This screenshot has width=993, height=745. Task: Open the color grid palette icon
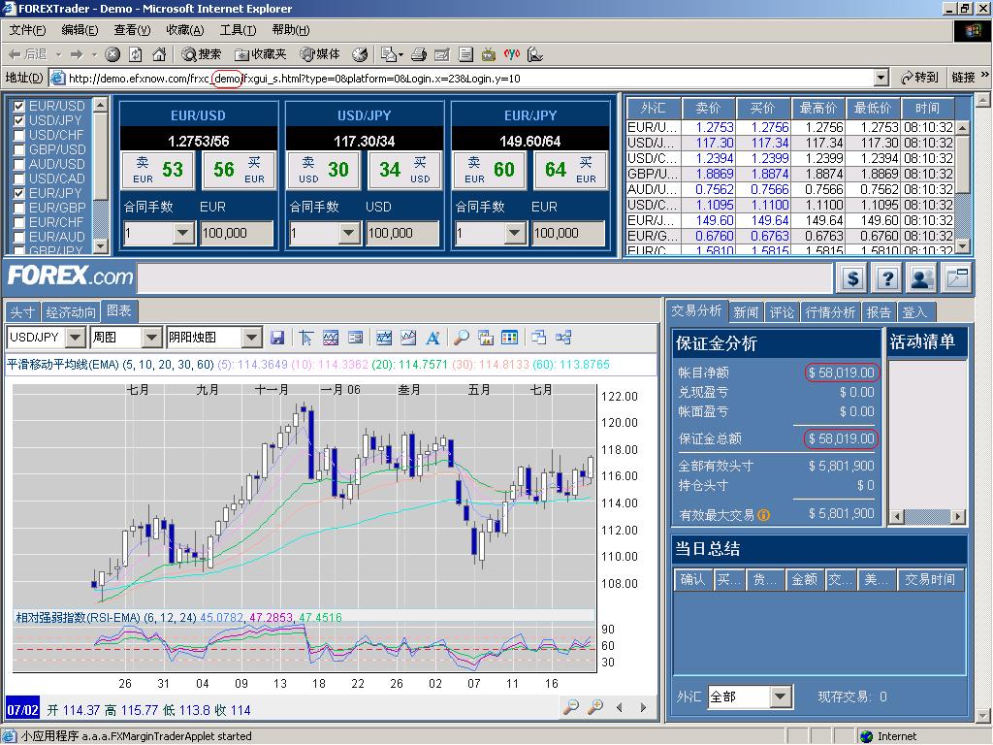509,338
